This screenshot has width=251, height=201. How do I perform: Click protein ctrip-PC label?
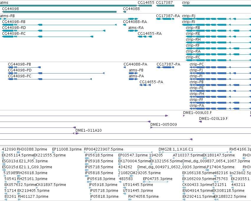coord(196,64)
